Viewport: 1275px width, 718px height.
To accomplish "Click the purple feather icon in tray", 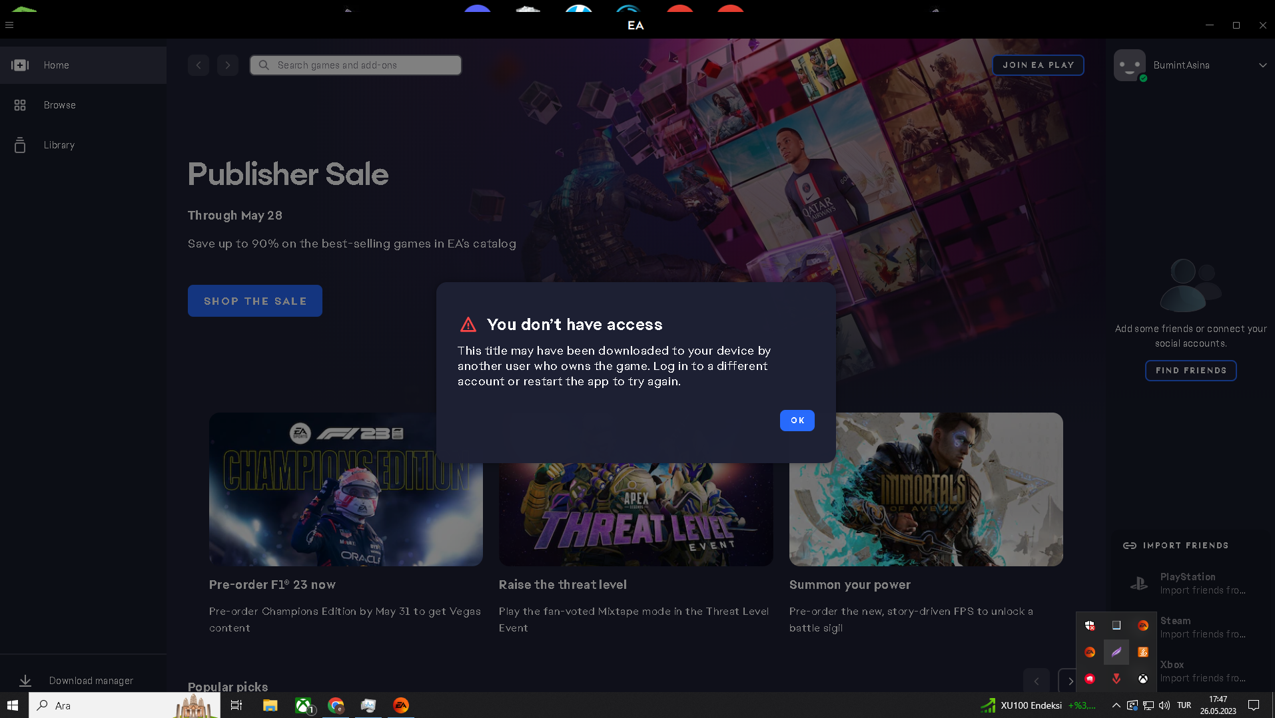I will tap(1116, 652).
